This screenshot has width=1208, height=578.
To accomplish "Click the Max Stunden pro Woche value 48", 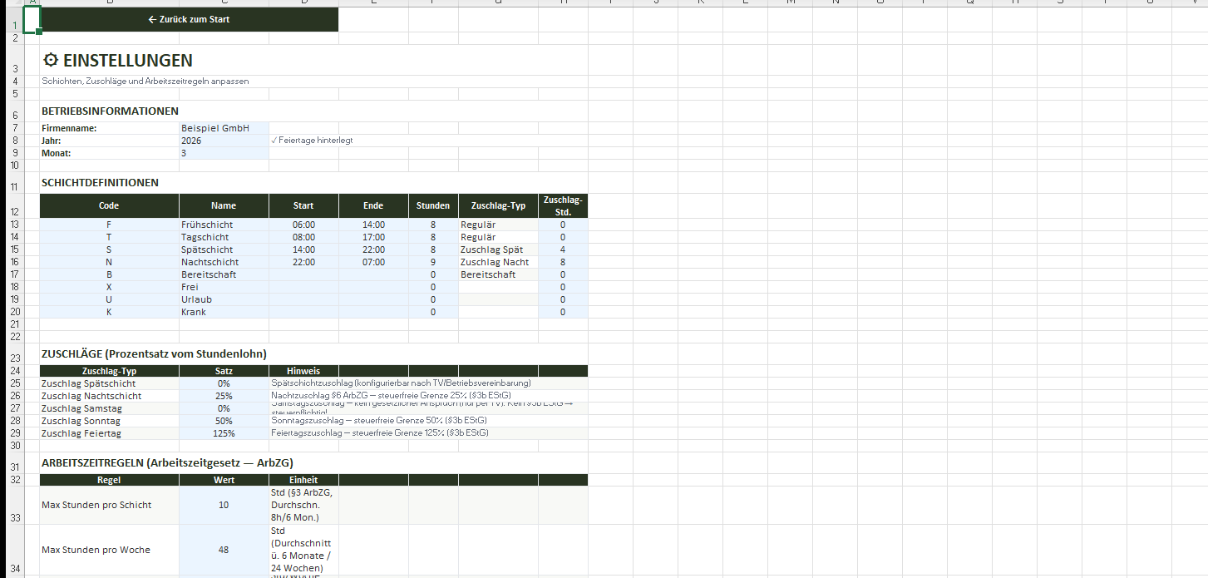I will pos(223,550).
